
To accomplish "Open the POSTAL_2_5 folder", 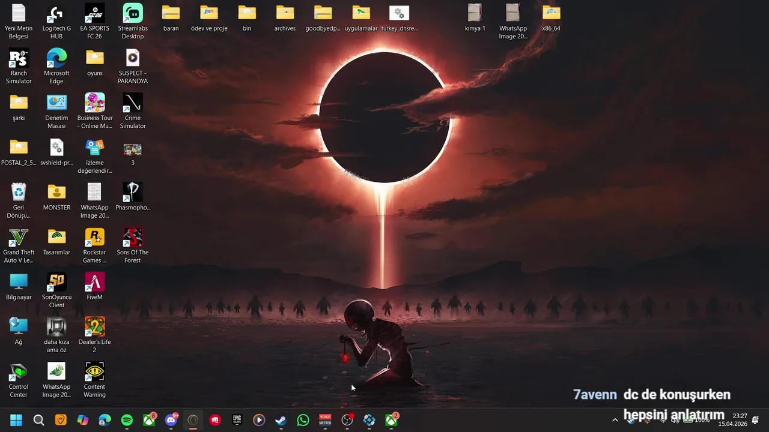I will click(19, 152).
